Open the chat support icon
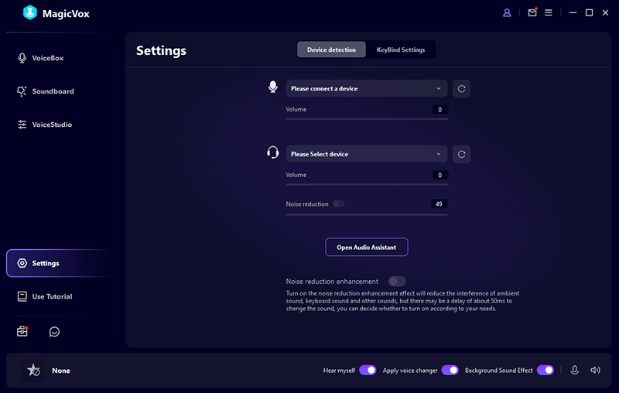The image size is (619, 393). (x=54, y=331)
